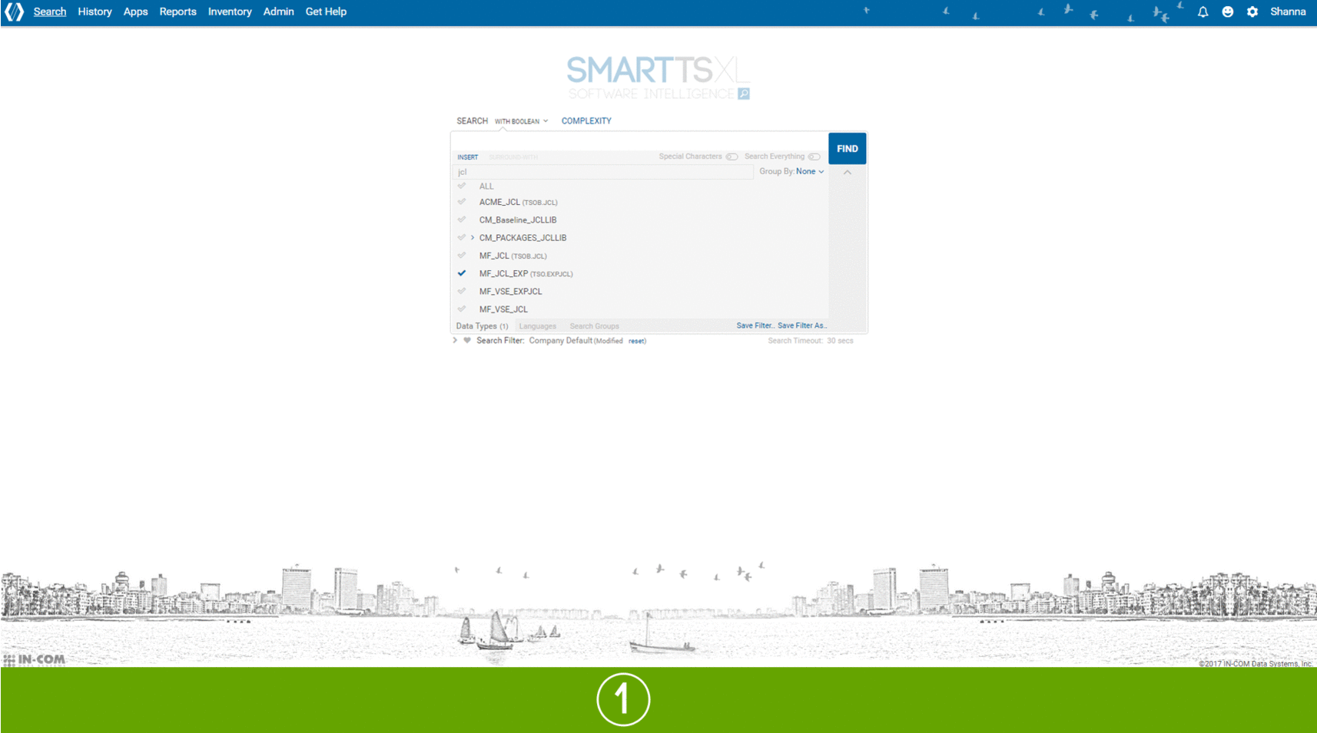Click the main search text box
This screenshot has width=1317, height=733.
tap(639, 141)
